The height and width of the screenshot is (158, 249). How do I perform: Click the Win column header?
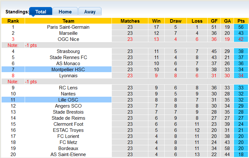[156, 21]
